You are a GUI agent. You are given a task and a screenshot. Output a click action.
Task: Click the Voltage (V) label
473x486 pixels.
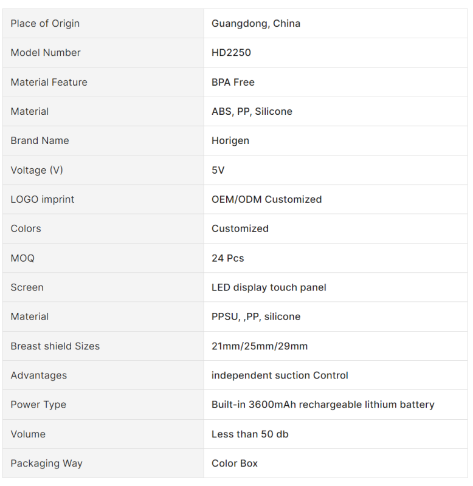point(36,170)
